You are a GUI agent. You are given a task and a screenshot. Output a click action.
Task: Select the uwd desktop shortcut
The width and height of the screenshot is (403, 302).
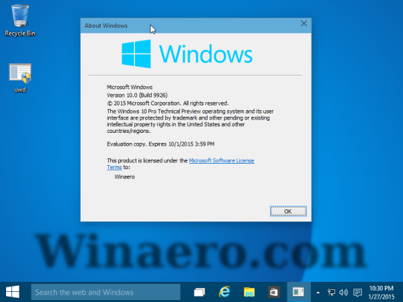click(20, 78)
